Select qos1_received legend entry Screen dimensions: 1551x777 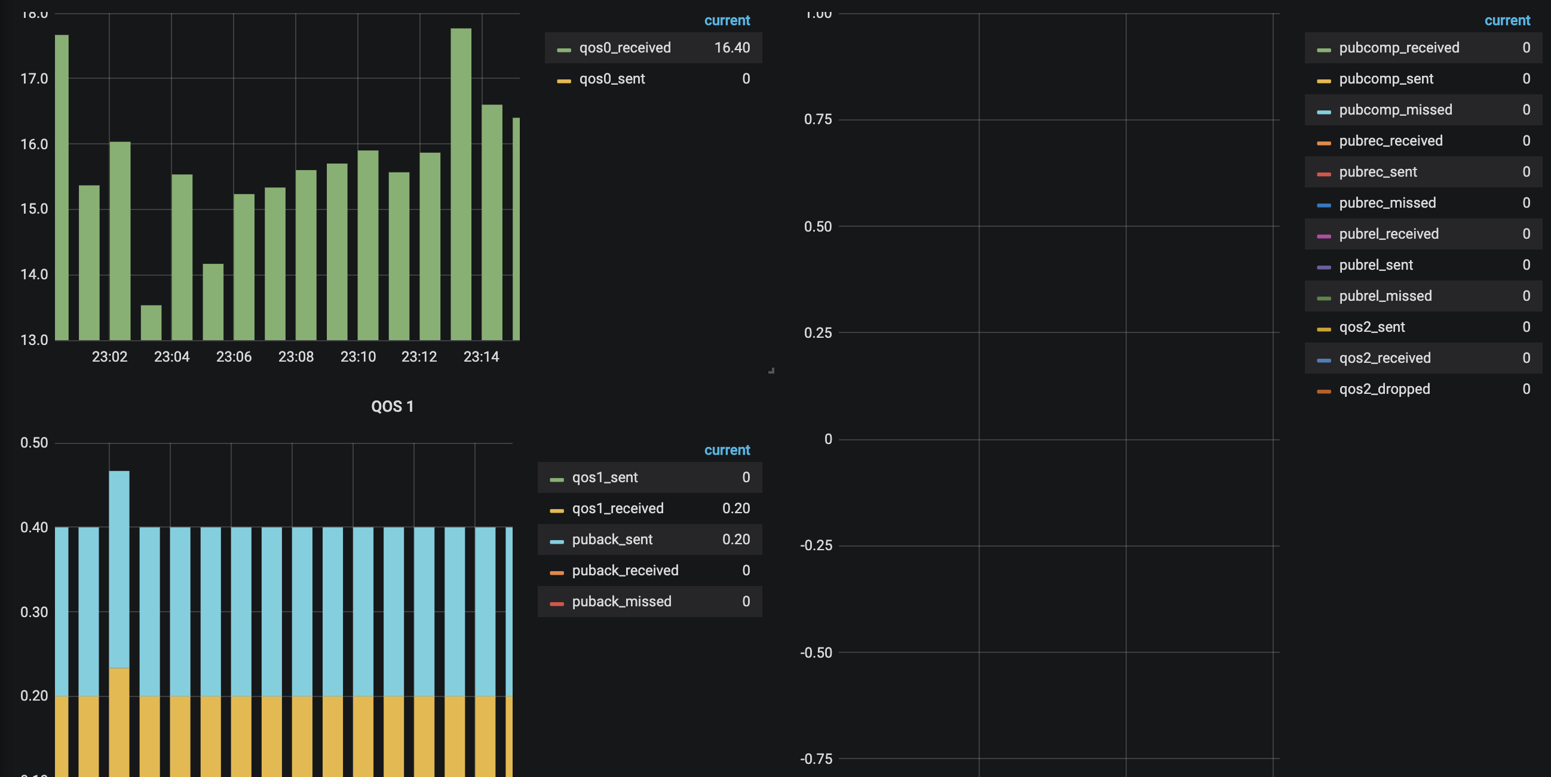point(617,509)
